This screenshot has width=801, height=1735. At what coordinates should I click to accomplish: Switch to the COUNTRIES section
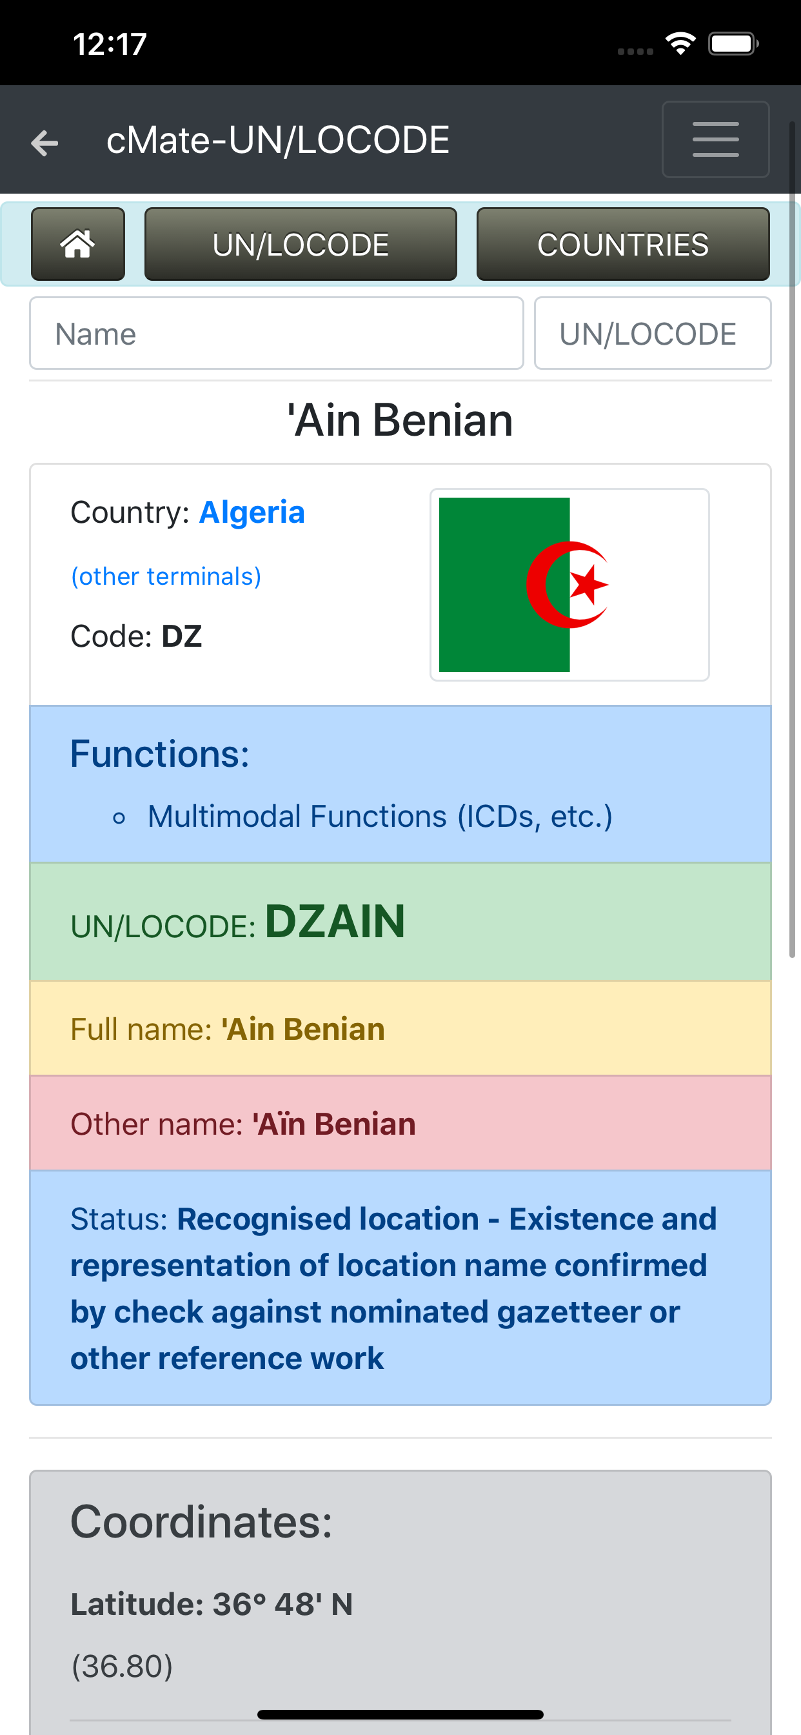coord(622,244)
